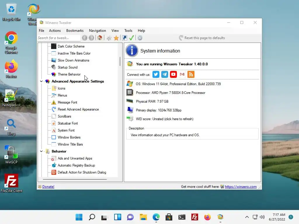Open the File menu
Viewport: 299px width, 224px height.
pos(41,30)
